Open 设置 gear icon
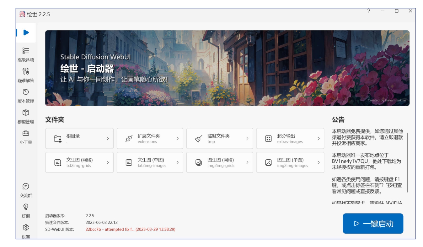Viewport: 423px width, 247px height. pyautogui.click(x=26, y=227)
